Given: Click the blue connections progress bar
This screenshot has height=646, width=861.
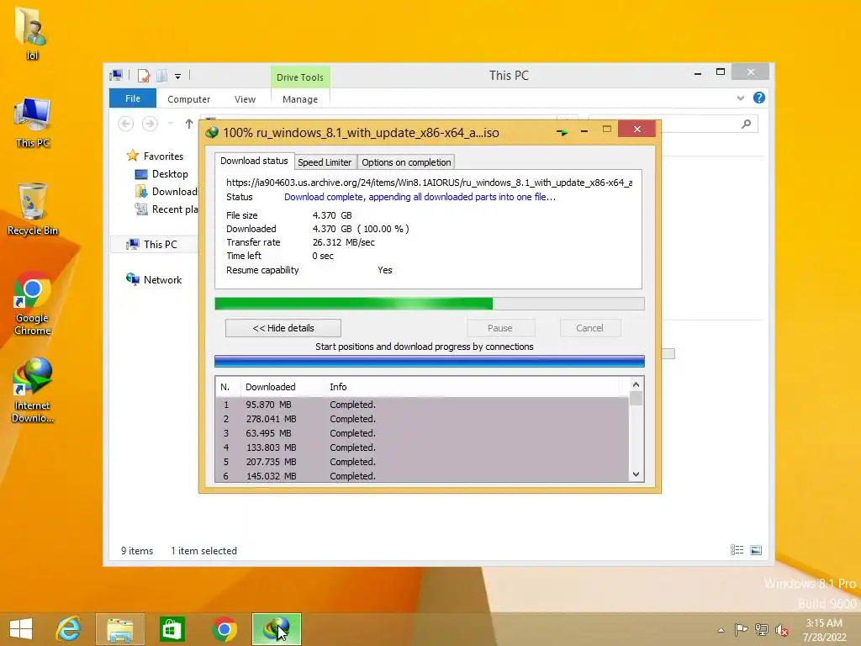Looking at the screenshot, I should (430, 362).
